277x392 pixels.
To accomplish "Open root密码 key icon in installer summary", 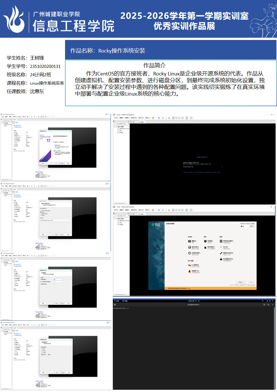I will pyautogui.click(x=190, y=265).
